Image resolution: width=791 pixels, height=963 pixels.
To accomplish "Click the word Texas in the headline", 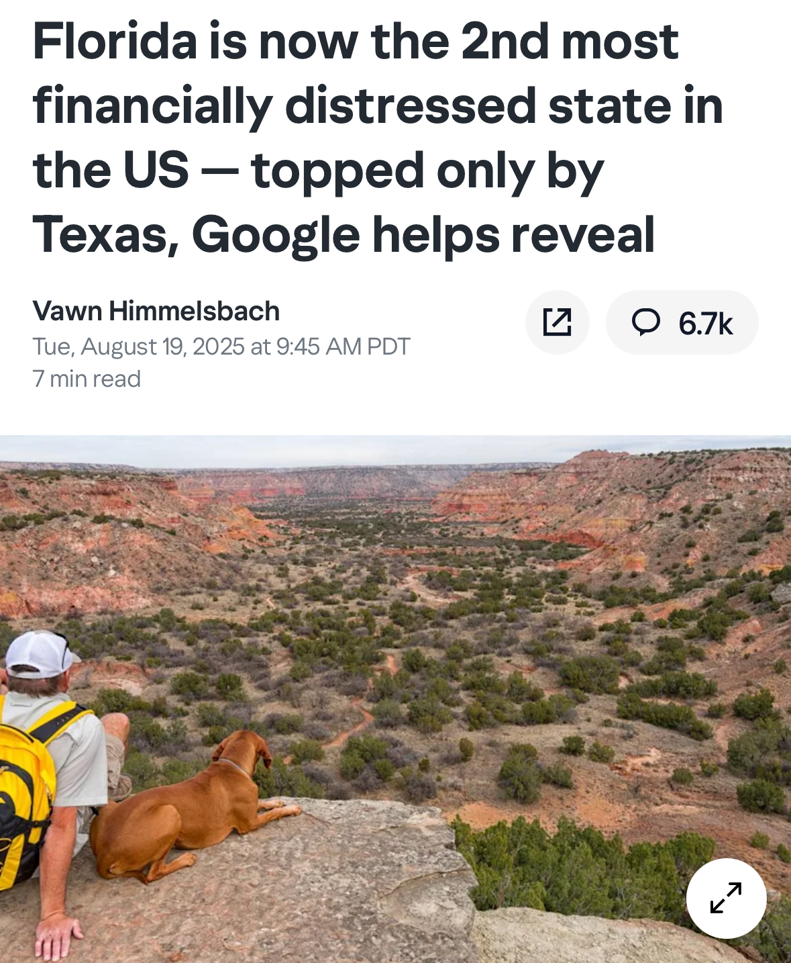I will (x=105, y=235).
